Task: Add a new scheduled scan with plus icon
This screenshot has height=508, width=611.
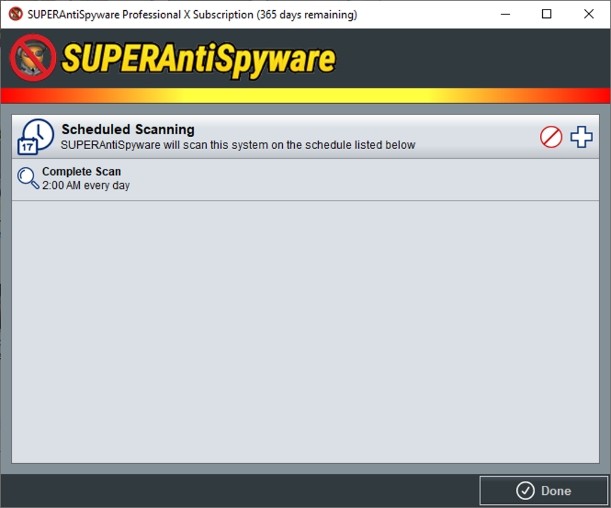Action: click(x=582, y=137)
